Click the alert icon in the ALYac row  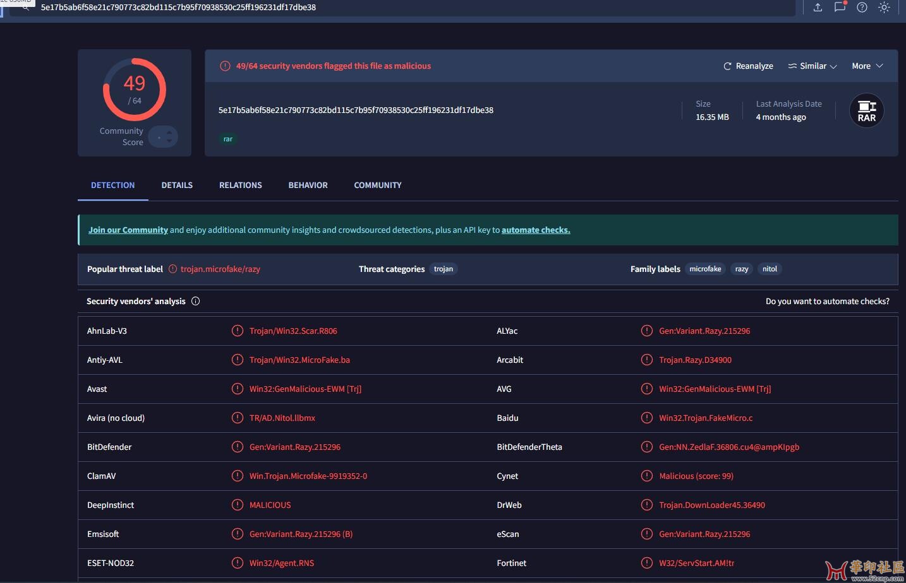647,331
